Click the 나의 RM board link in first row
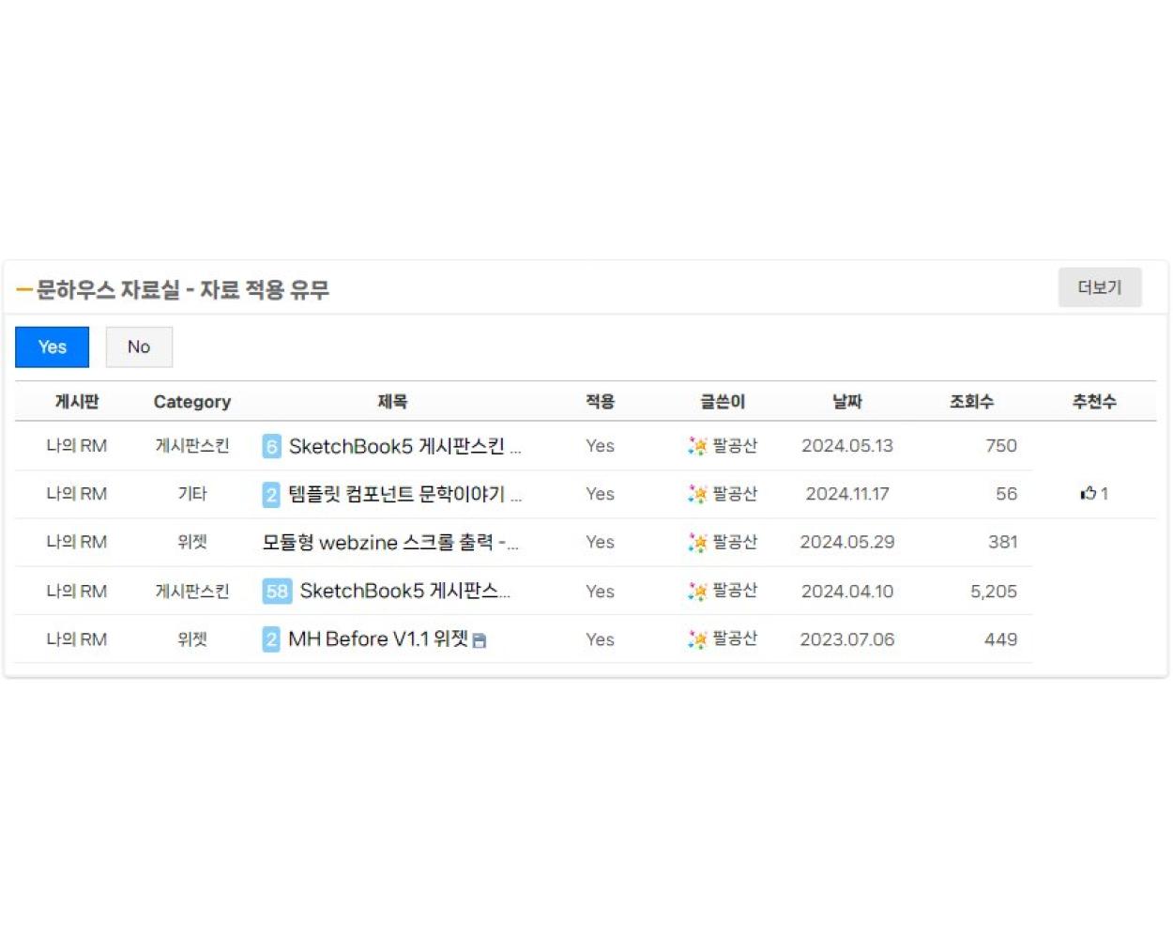 pyautogui.click(x=77, y=446)
